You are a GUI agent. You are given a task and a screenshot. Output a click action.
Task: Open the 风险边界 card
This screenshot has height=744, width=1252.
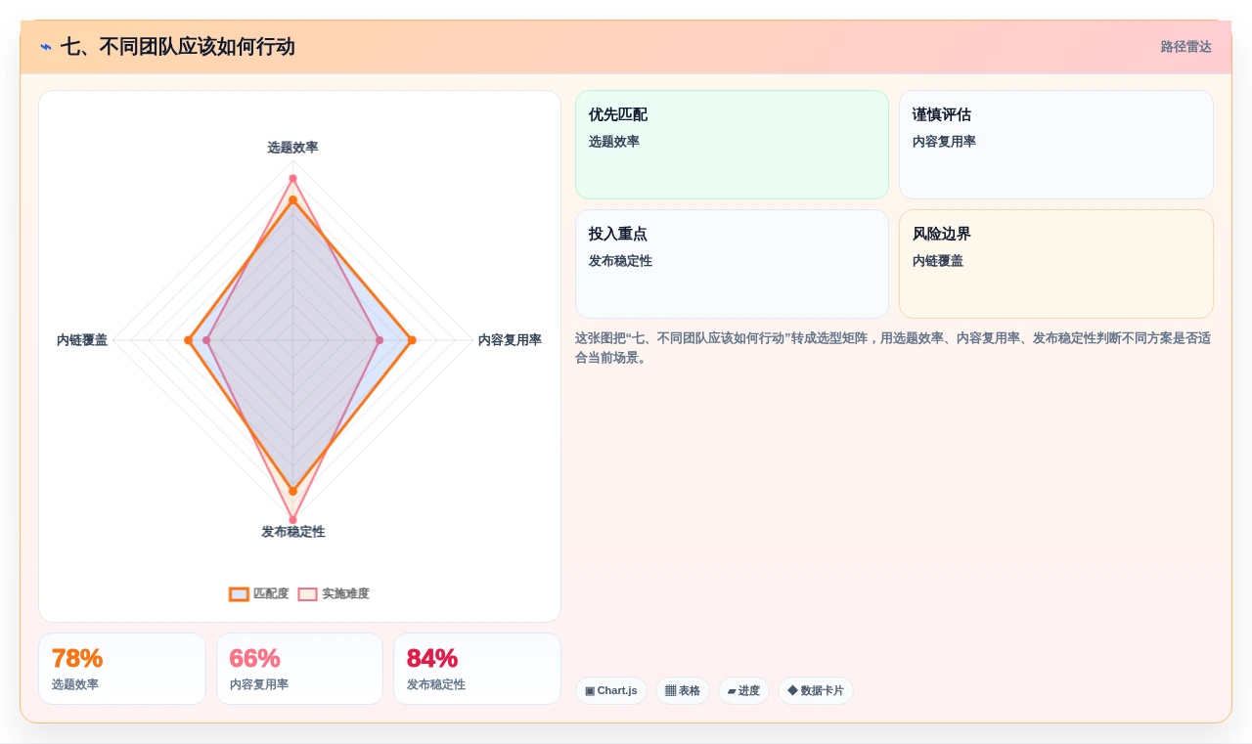click(1056, 264)
